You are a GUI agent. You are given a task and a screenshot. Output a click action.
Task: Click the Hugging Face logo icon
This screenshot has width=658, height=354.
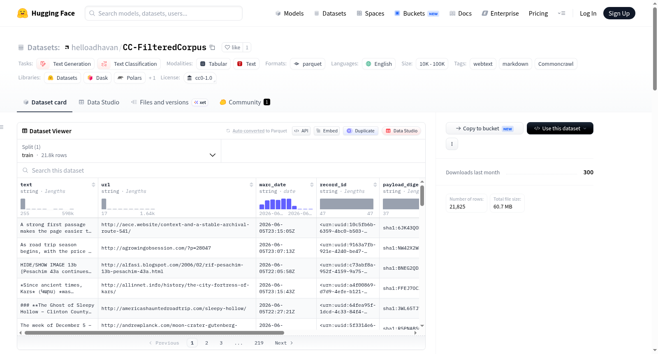[23, 13]
